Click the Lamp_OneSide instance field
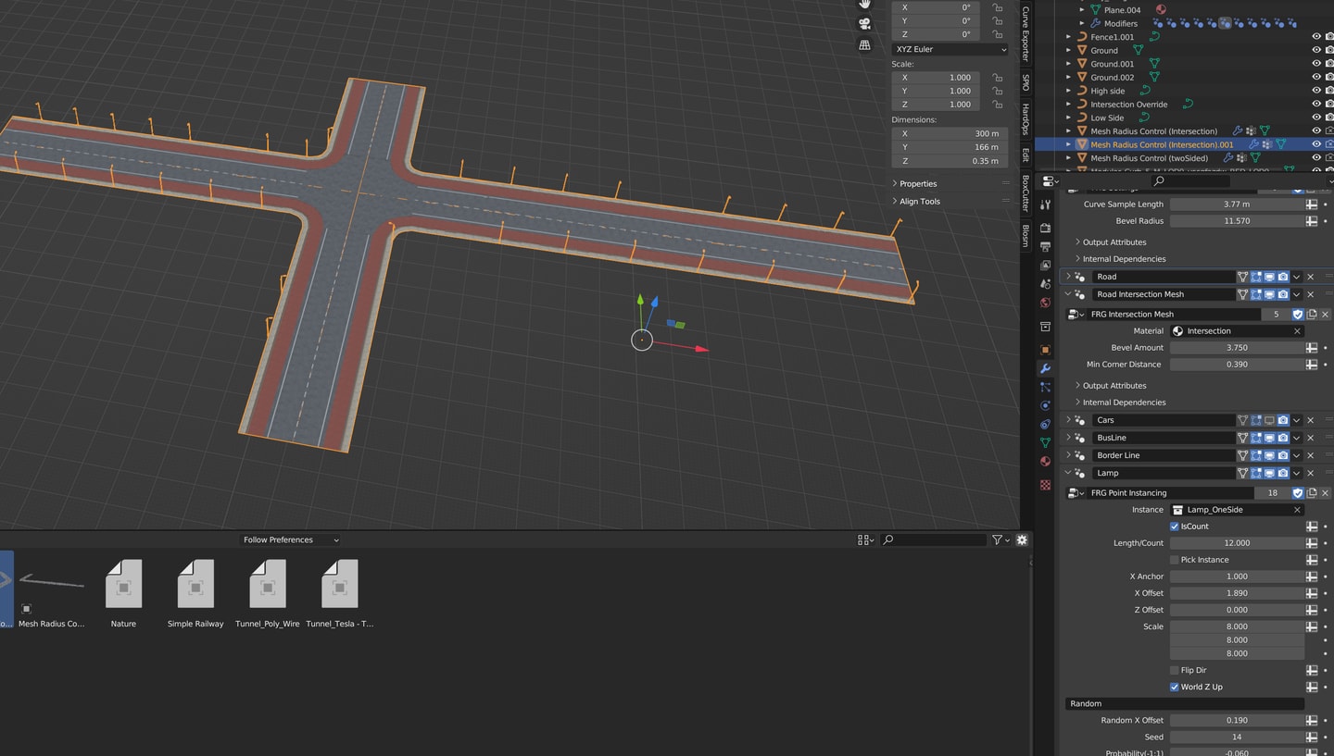Image resolution: width=1334 pixels, height=756 pixels. tap(1237, 510)
